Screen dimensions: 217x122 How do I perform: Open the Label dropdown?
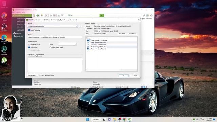click(75, 44)
